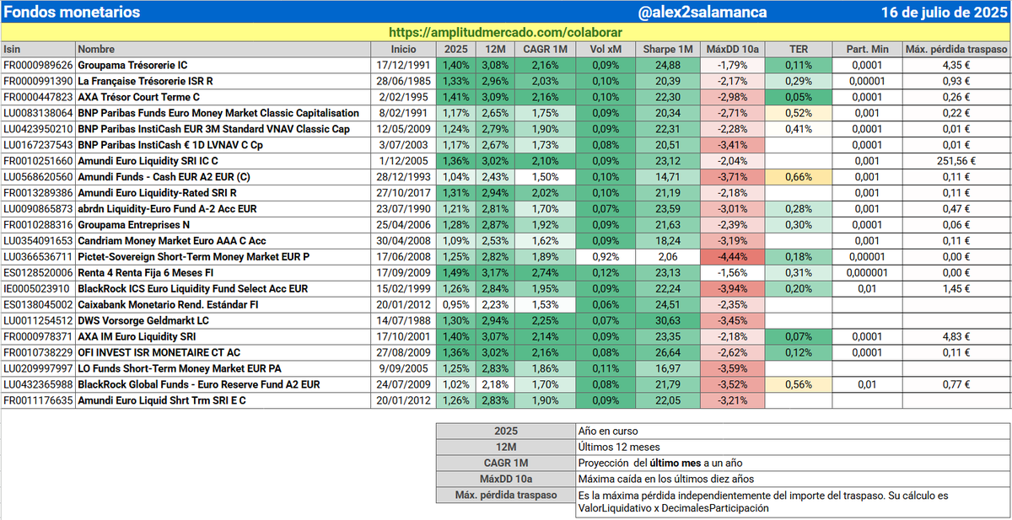Select the Inicio column header
This screenshot has height=520, width=1012.
(x=405, y=50)
